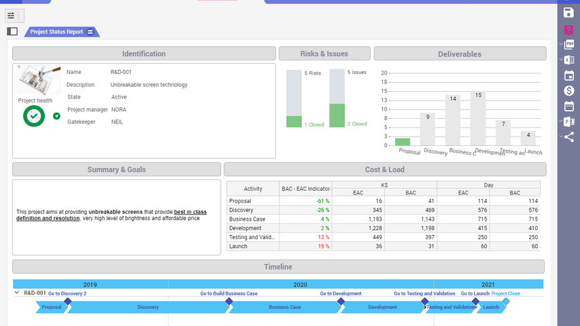Viewport: 580px width, 326px height.
Task: Click the Development bar in Deliverables chart
Action: click(x=477, y=118)
